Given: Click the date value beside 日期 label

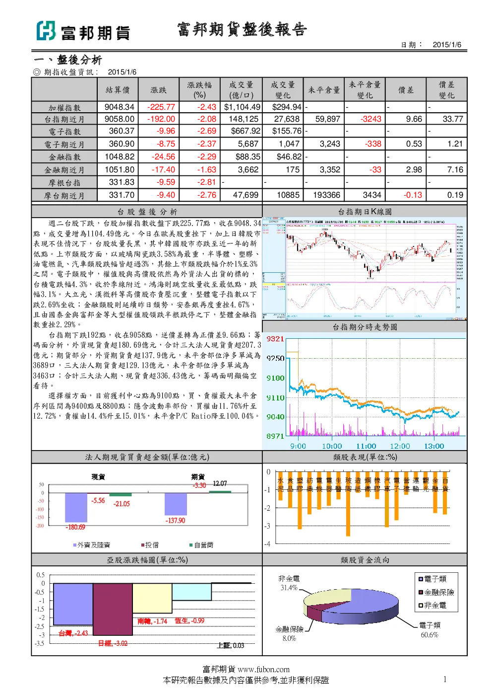Looking at the screenshot, I should click(447, 45).
